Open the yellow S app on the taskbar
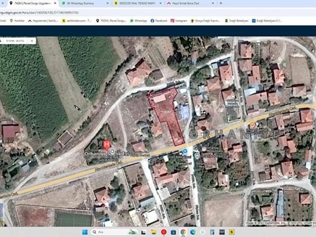The image size is (316, 237). click(x=232, y=232)
